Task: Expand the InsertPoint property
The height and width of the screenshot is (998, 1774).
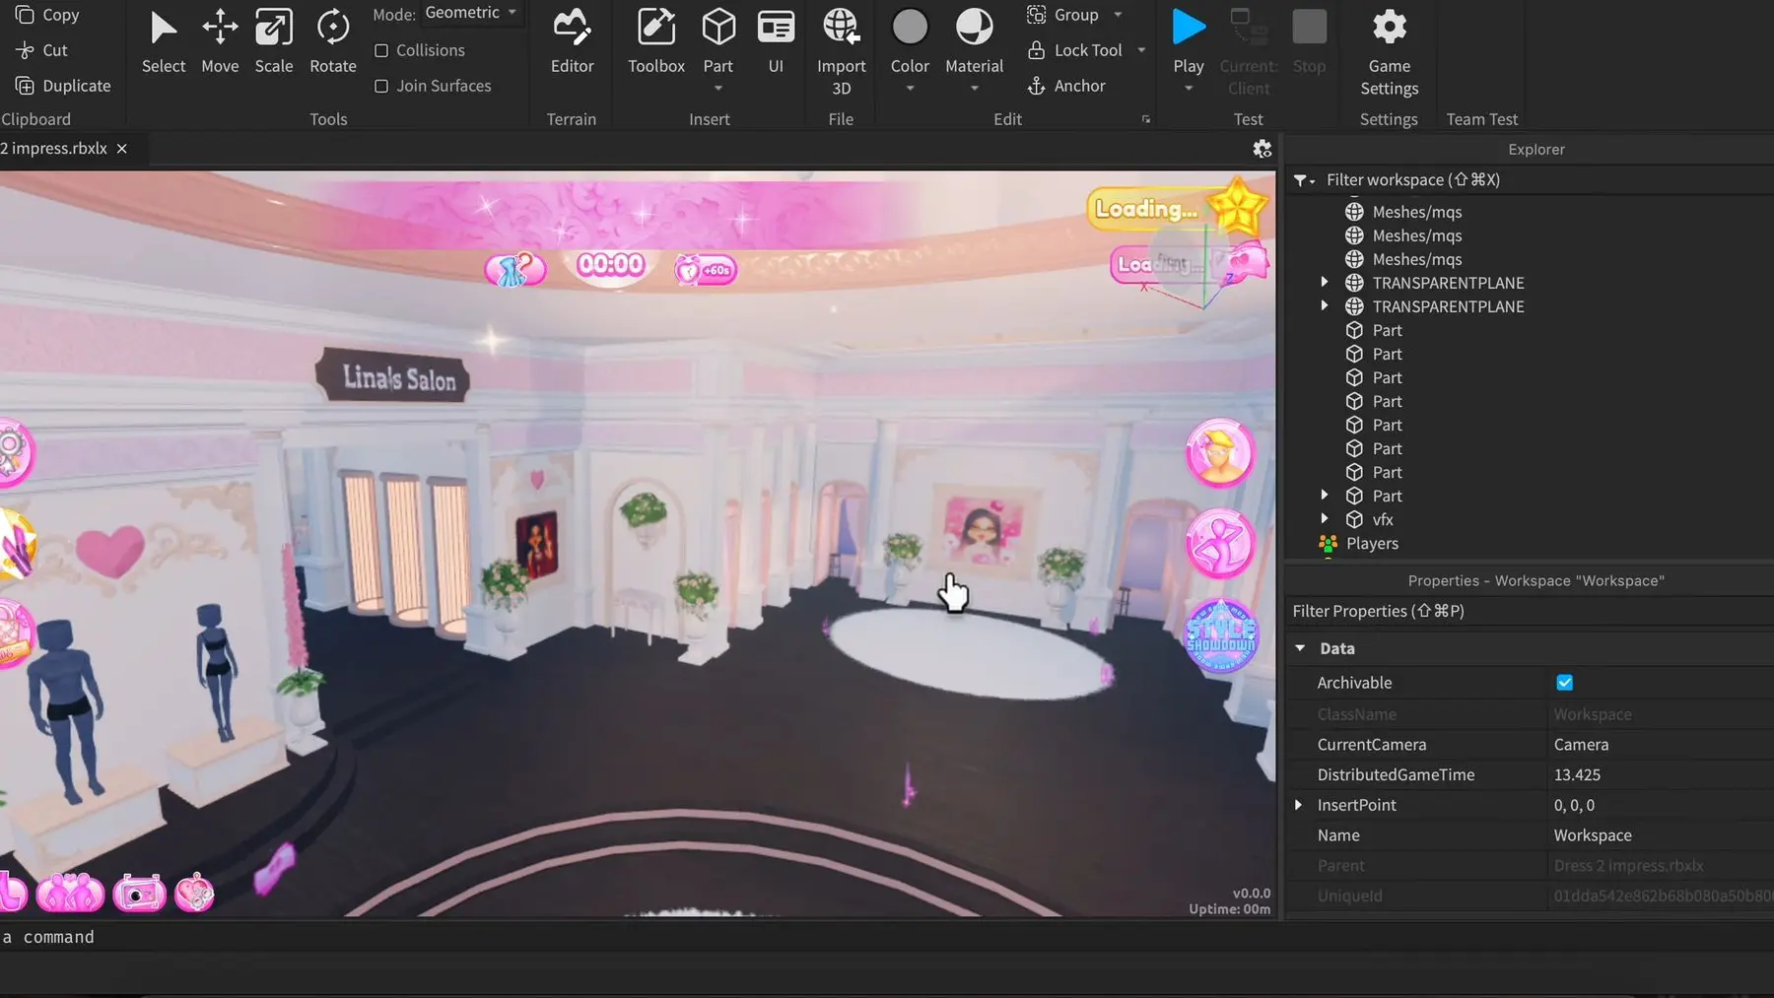Action: tap(1298, 805)
